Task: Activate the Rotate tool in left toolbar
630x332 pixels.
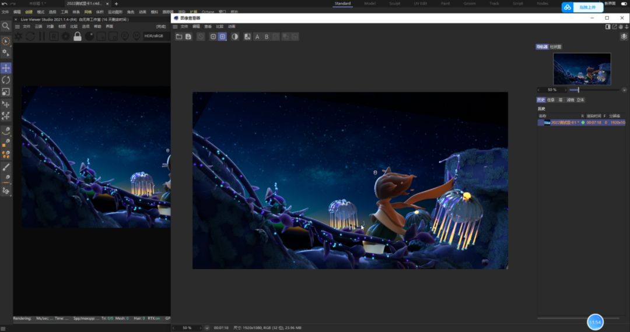Action: click(x=6, y=80)
